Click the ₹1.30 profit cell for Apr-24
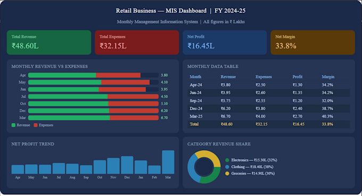 [298, 85]
